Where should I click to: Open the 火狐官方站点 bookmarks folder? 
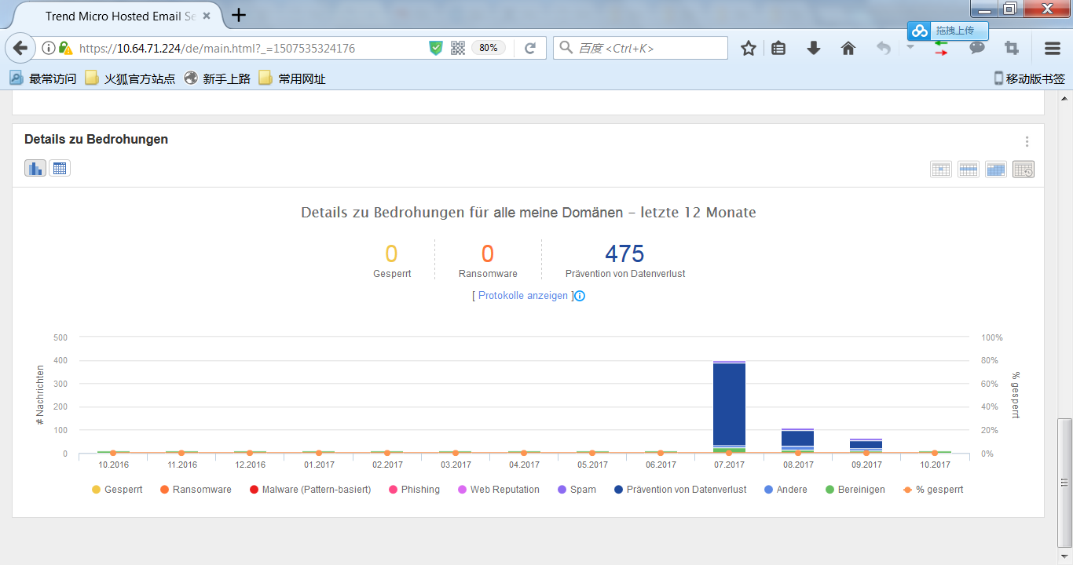[130, 78]
